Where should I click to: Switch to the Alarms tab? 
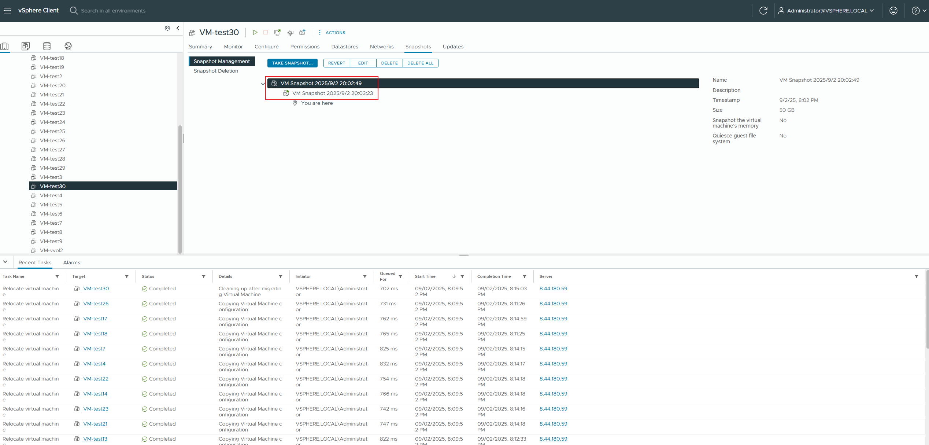click(x=71, y=262)
